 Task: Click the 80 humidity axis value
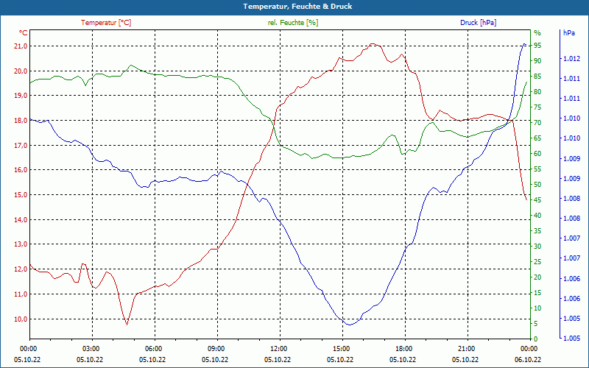pos(537,92)
